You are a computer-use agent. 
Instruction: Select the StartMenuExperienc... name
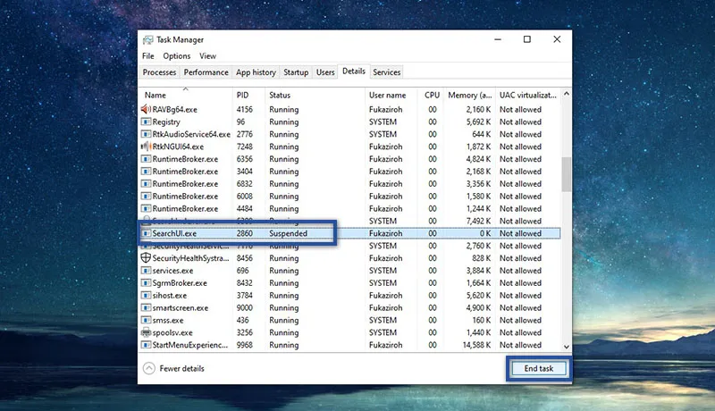pos(189,345)
